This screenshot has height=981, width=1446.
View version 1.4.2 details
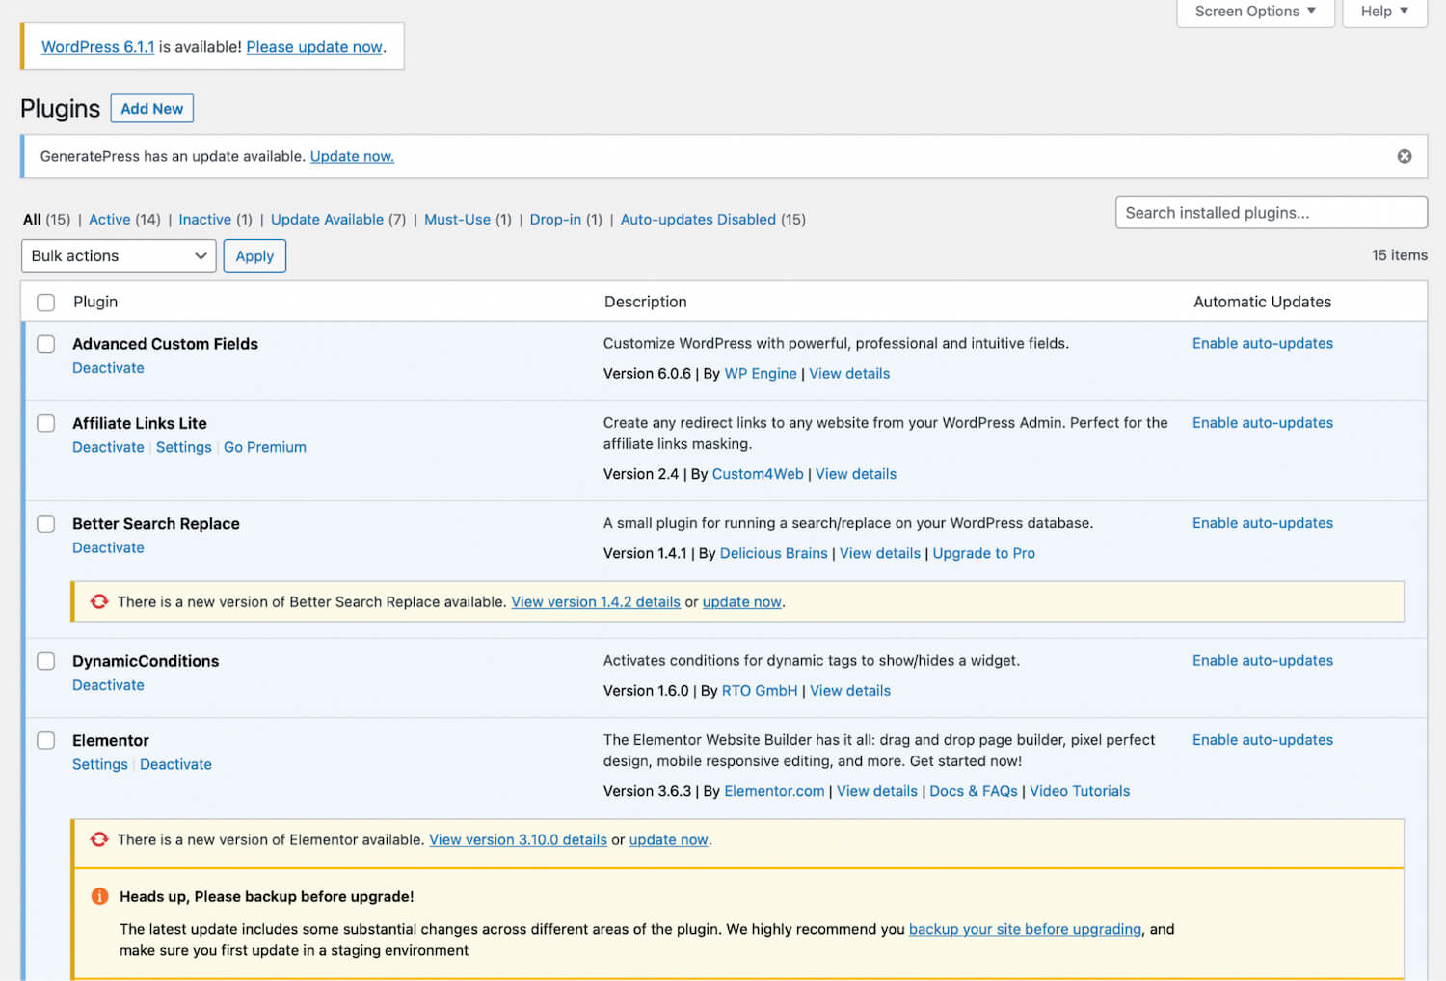(596, 601)
